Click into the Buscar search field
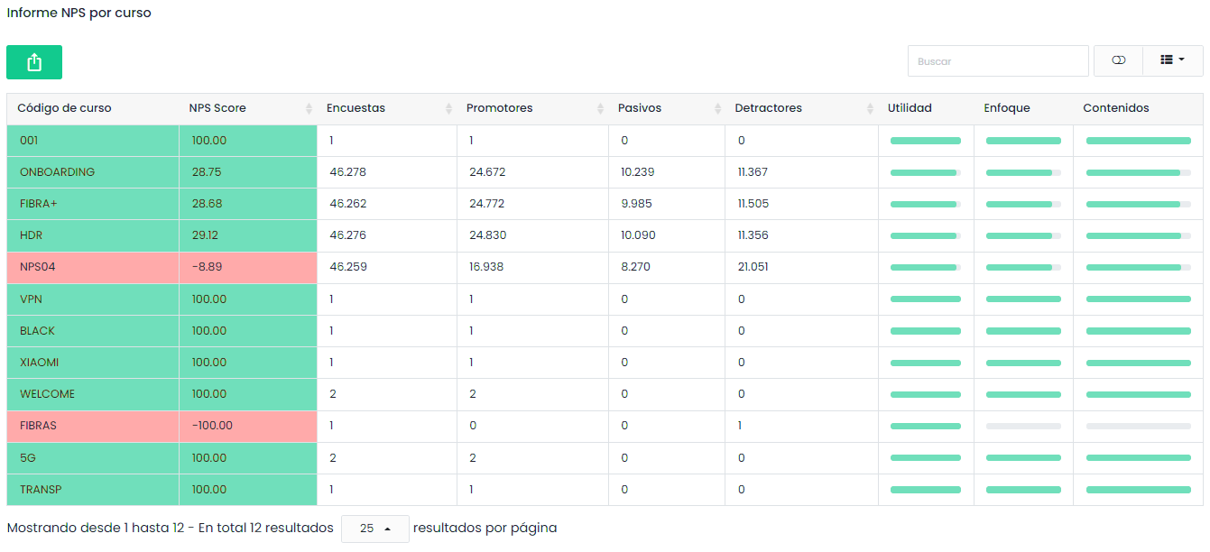 point(997,61)
